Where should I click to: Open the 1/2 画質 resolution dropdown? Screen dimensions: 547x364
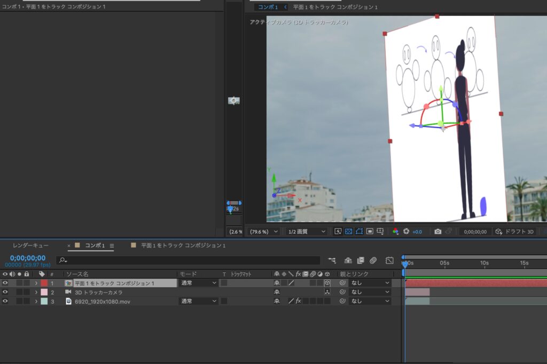click(x=307, y=232)
